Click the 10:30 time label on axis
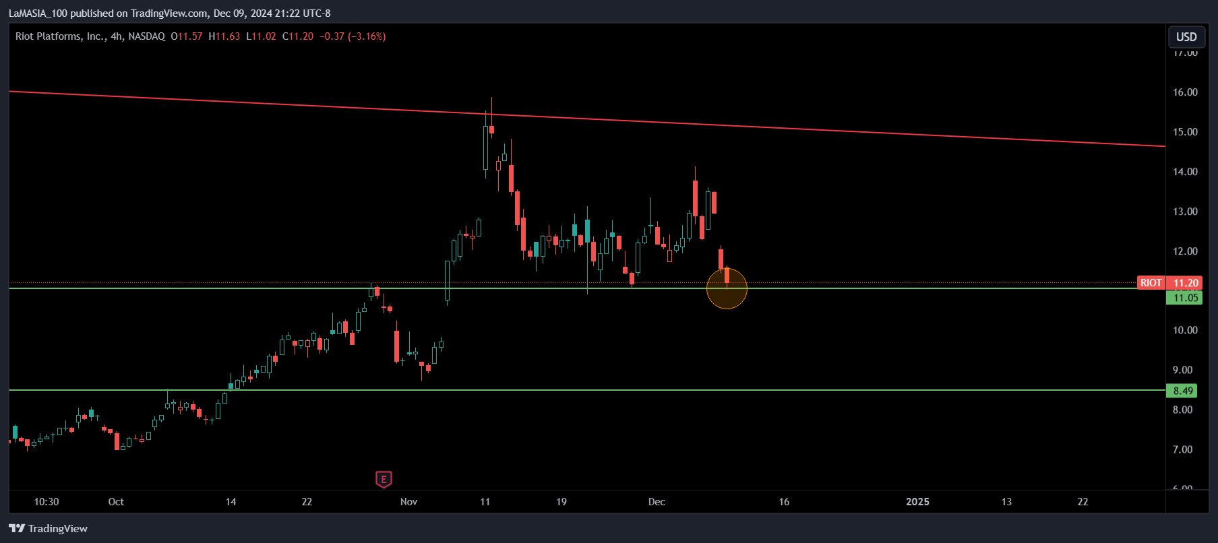This screenshot has width=1218, height=543. (47, 502)
